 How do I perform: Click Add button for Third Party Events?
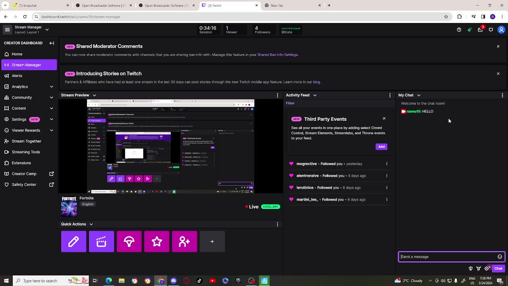pyautogui.click(x=381, y=147)
